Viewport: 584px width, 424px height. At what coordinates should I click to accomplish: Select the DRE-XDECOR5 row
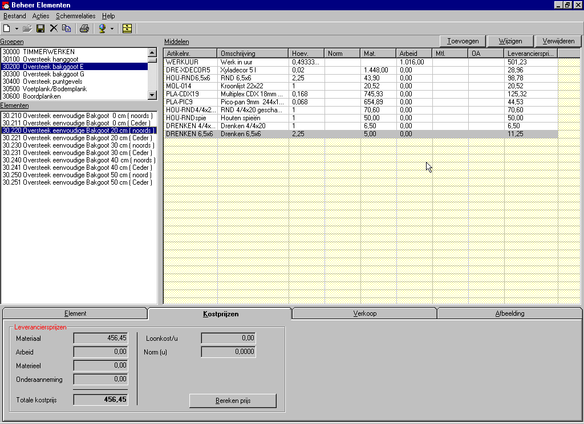click(360, 70)
